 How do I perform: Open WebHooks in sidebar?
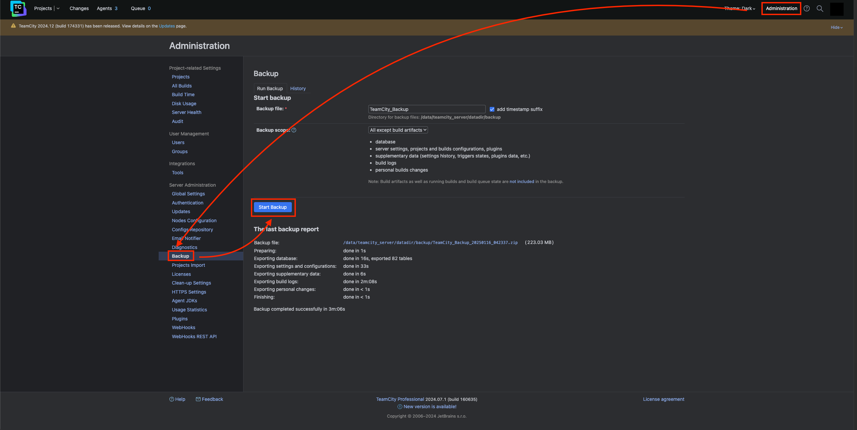[x=183, y=327]
